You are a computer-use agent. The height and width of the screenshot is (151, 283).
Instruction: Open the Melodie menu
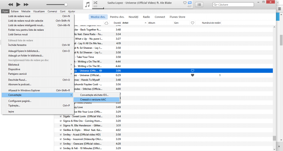point(26,11)
